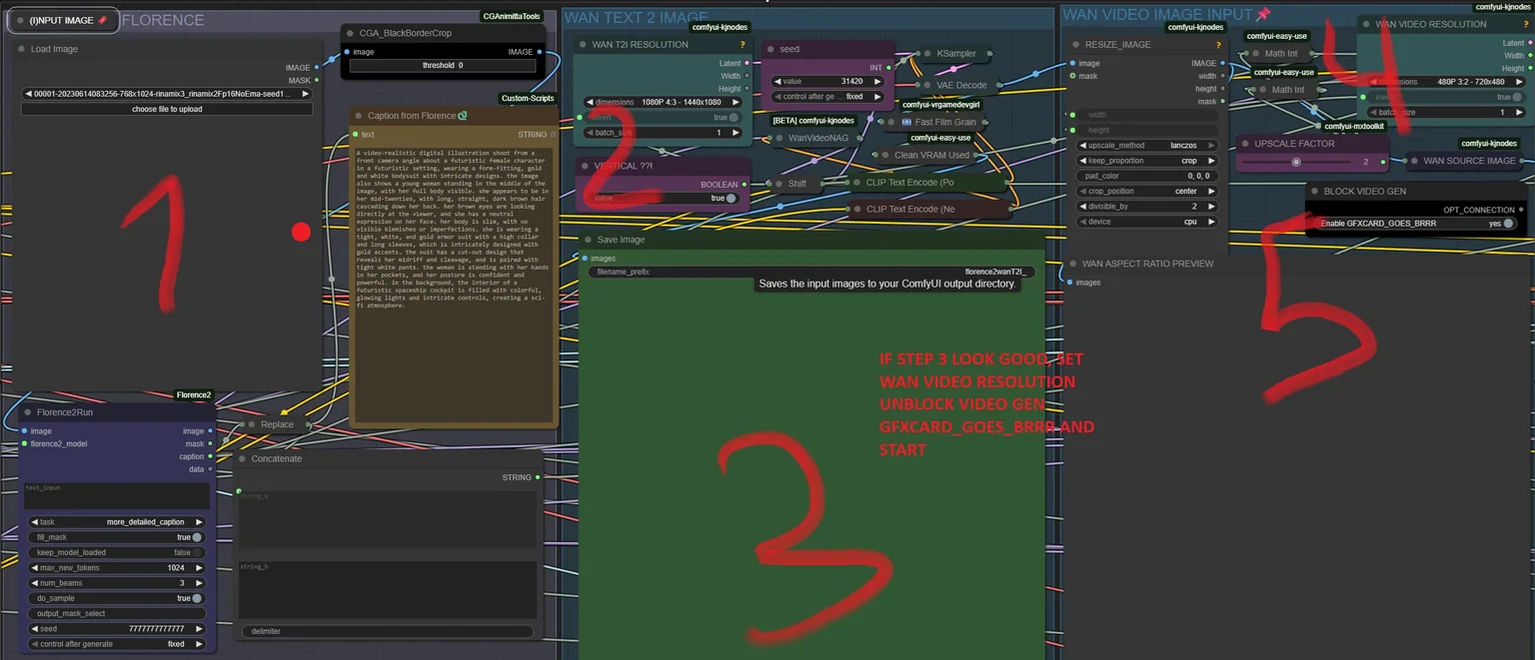This screenshot has height=660, width=1535.
Task: Collapse Florence2Run node using its title dot
Action: tap(27, 412)
